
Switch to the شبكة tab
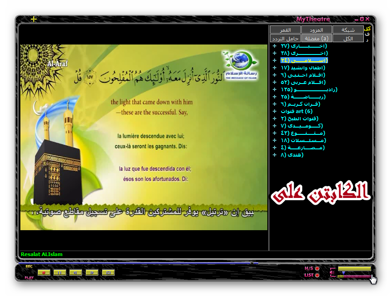tap(348, 30)
